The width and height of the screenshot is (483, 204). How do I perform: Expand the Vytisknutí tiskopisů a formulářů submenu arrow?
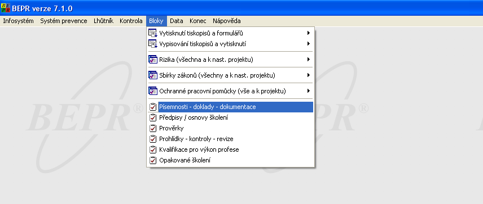(308, 33)
